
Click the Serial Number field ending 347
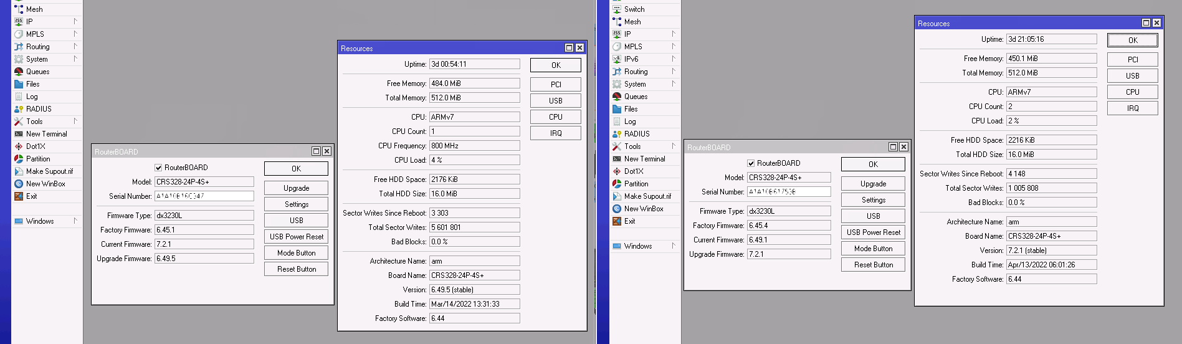204,196
